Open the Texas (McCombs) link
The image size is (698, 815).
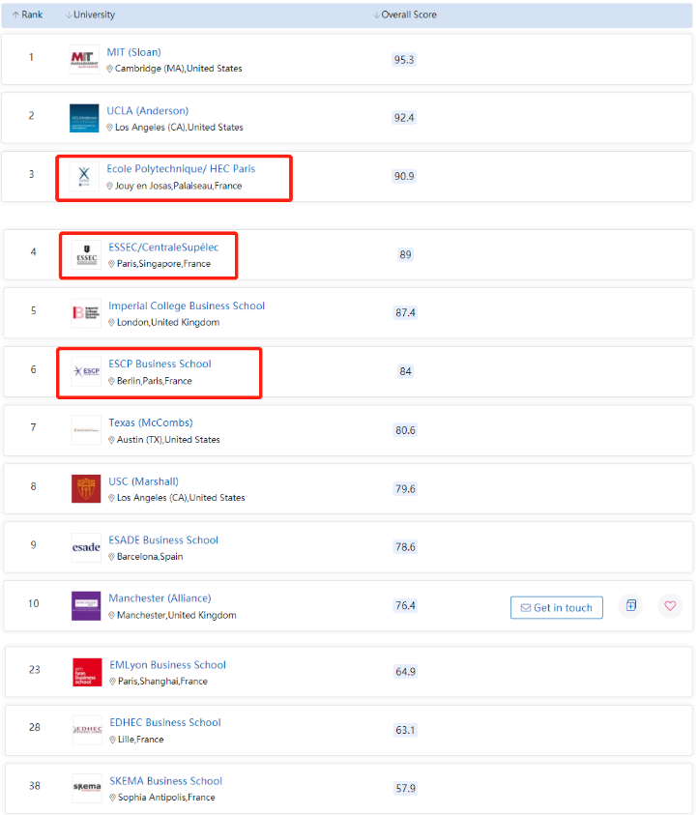pyautogui.click(x=151, y=422)
